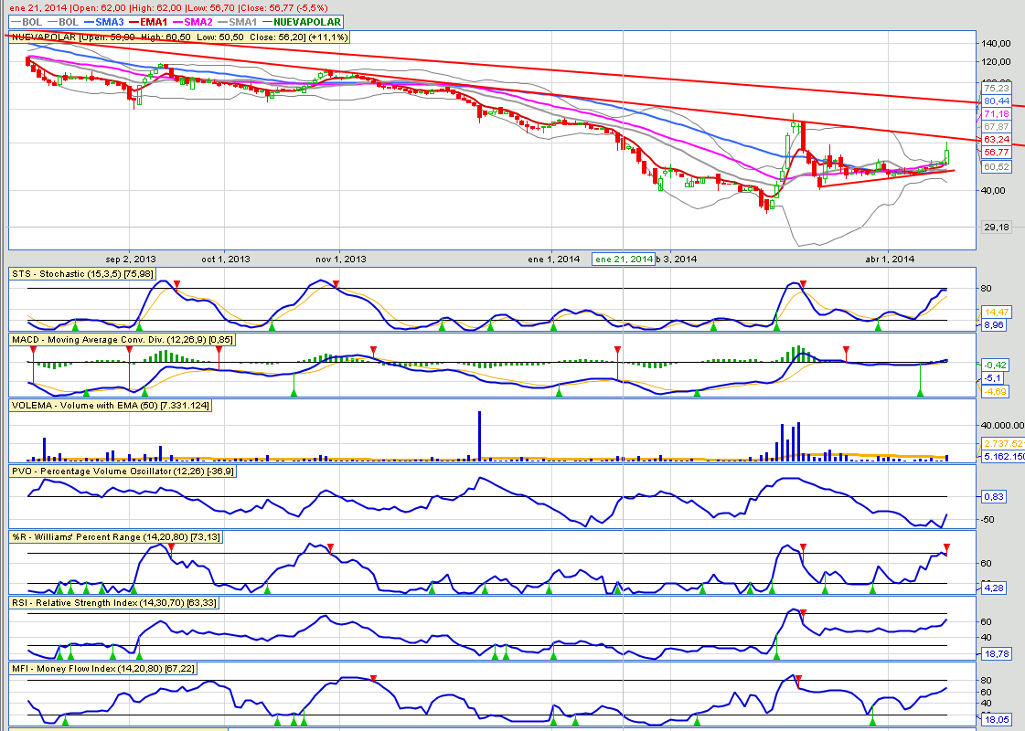The width and height of the screenshot is (1025, 731).
Task: Click the leftmost red marker in MACD panel
Action: [x=32, y=349]
